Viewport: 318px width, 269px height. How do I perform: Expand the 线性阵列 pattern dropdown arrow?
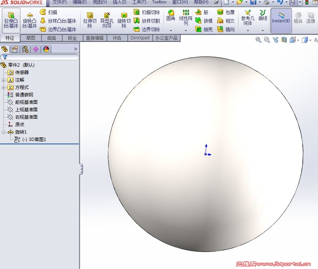(186, 31)
